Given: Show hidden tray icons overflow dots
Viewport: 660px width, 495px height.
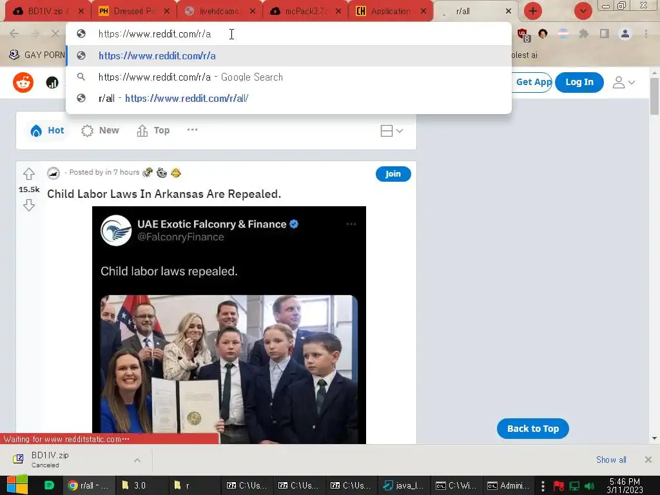Looking at the screenshot, I should [543, 486].
